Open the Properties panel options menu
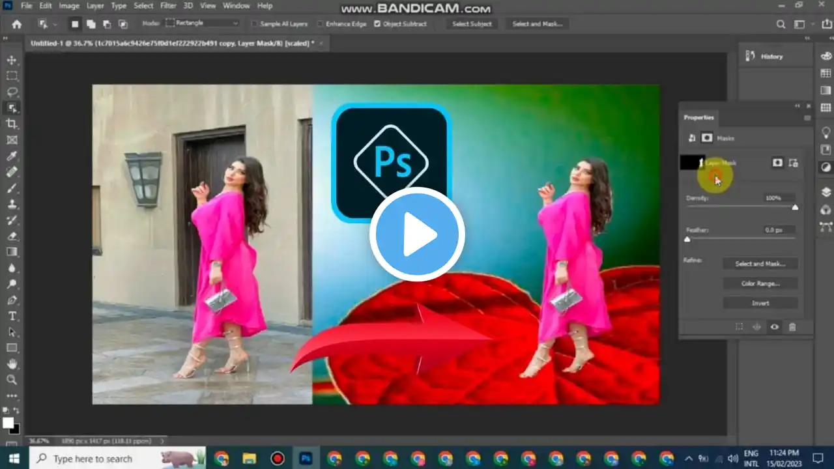This screenshot has width=834, height=469. [807, 118]
